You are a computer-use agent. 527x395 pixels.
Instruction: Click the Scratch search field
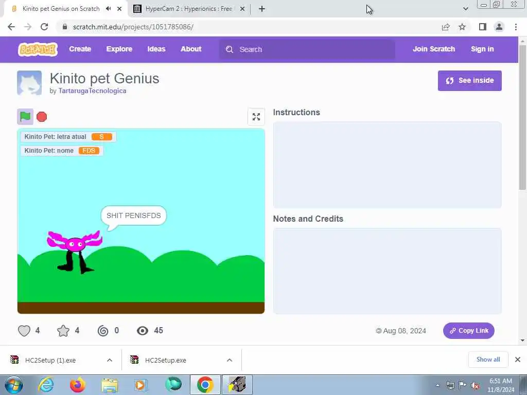307,49
